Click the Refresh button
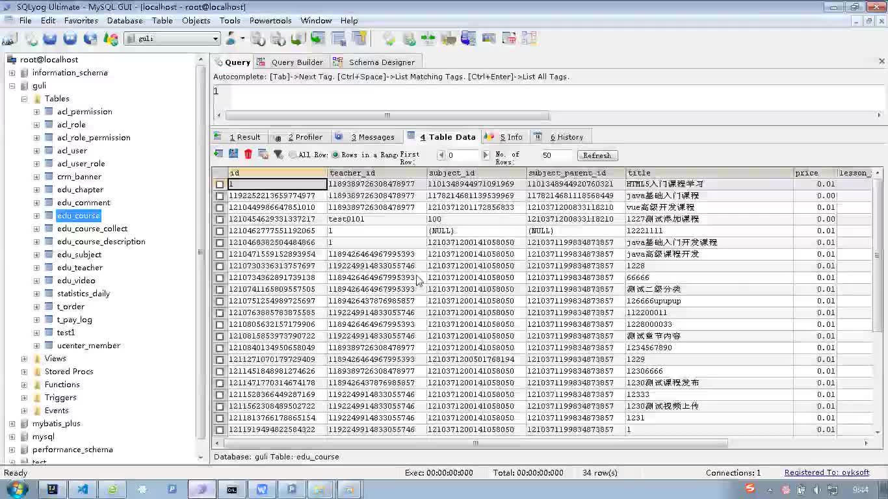This screenshot has height=499, width=888. [597, 155]
